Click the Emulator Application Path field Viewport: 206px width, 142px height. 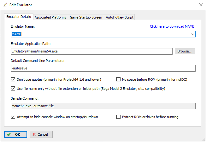click(x=92, y=51)
